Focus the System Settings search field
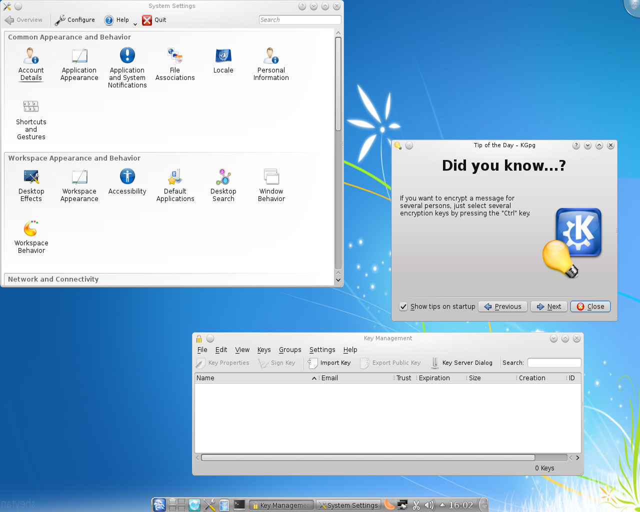 300,20
